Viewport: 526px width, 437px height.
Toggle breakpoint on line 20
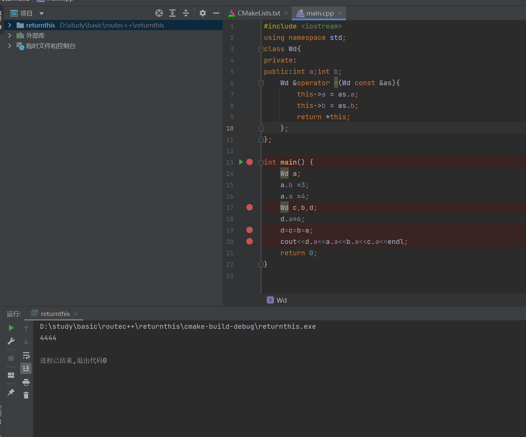(x=250, y=241)
